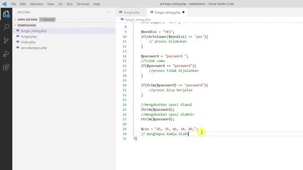Image resolution: width=303 pixels, height=170 pixels.
Task: Open Run and Debug view
Action: [x=6, y=54]
